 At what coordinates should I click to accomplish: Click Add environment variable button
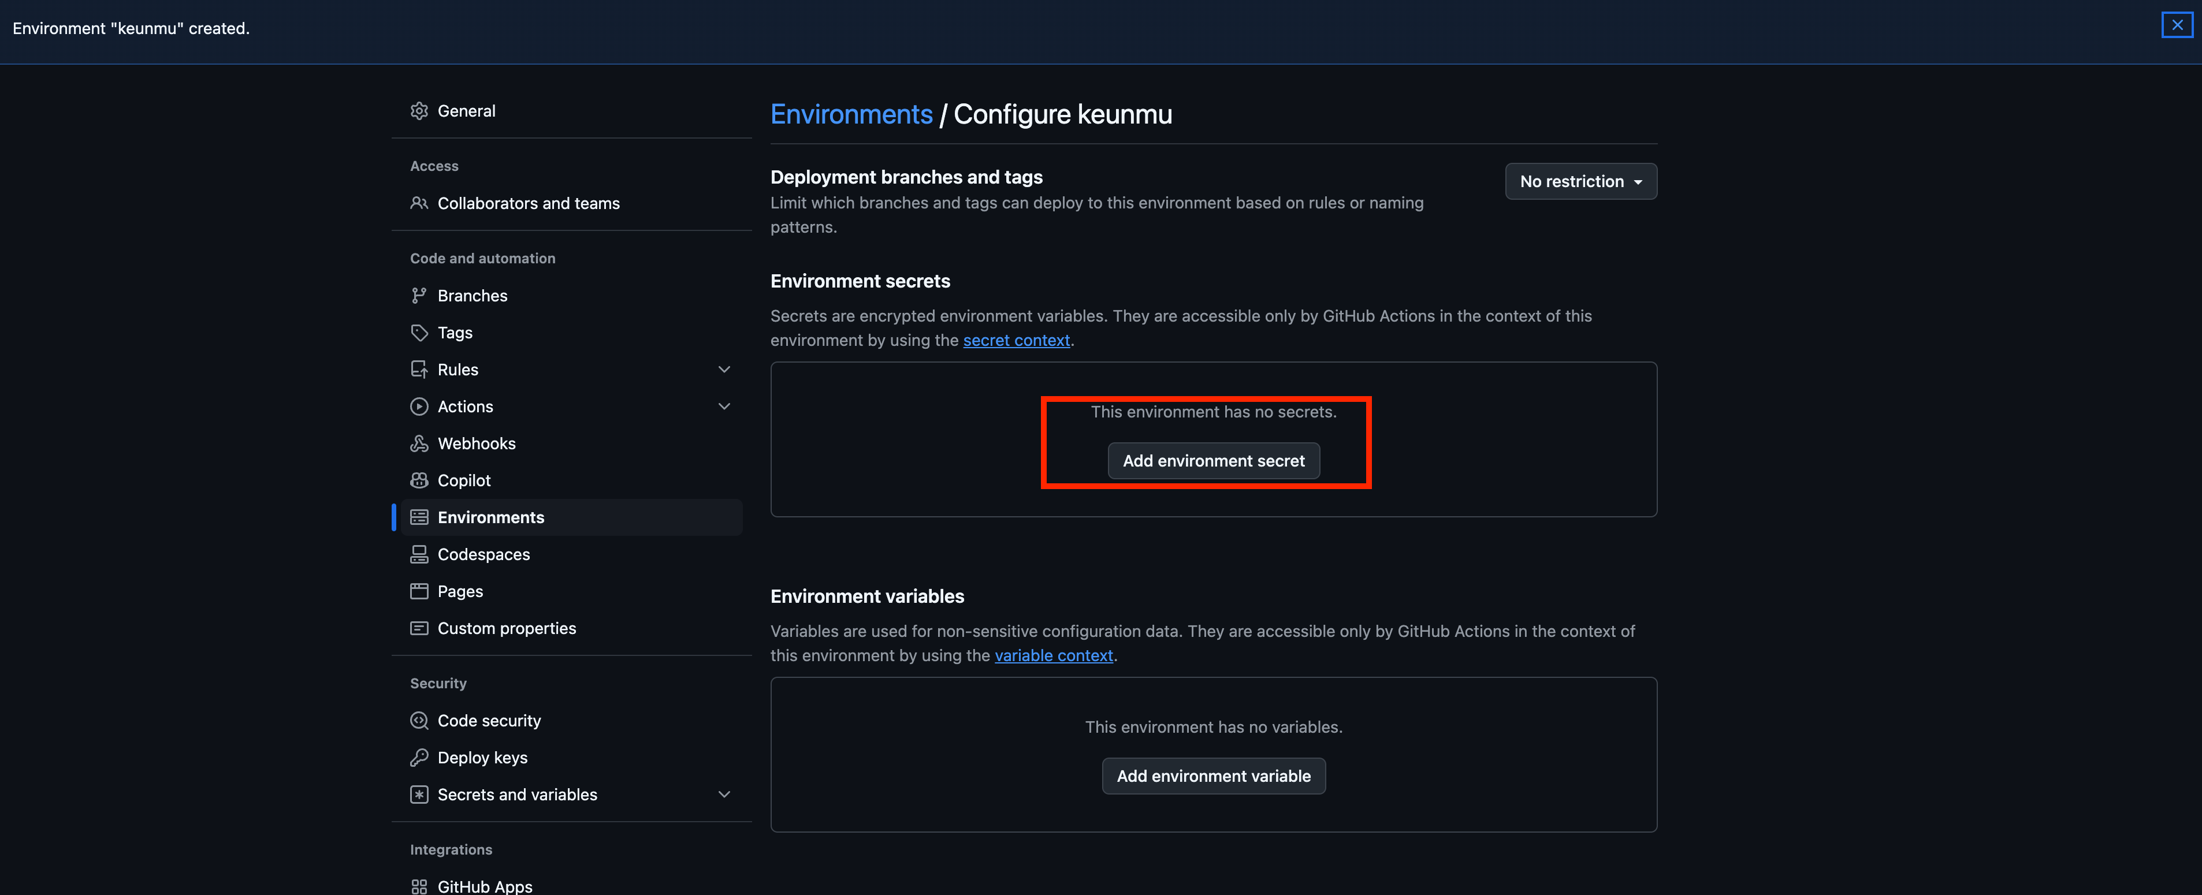(x=1213, y=776)
